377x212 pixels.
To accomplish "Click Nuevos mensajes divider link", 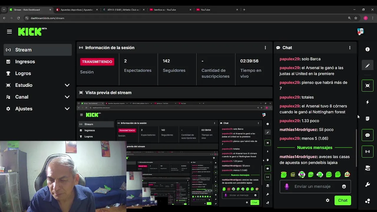I will [x=315, y=148].
